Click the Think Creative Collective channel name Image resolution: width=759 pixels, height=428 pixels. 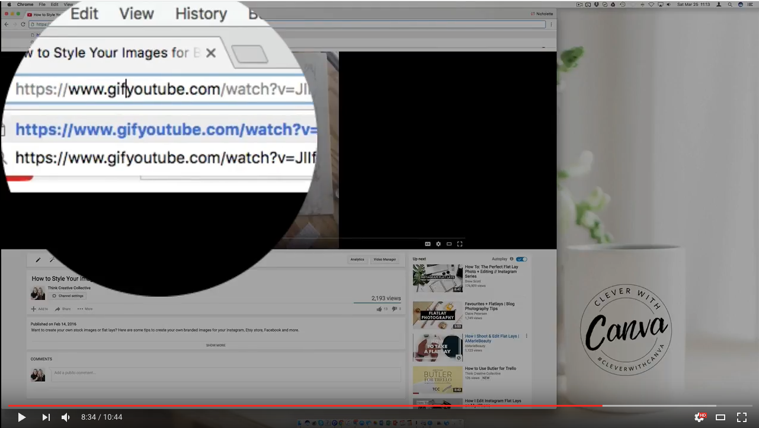tap(69, 288)
